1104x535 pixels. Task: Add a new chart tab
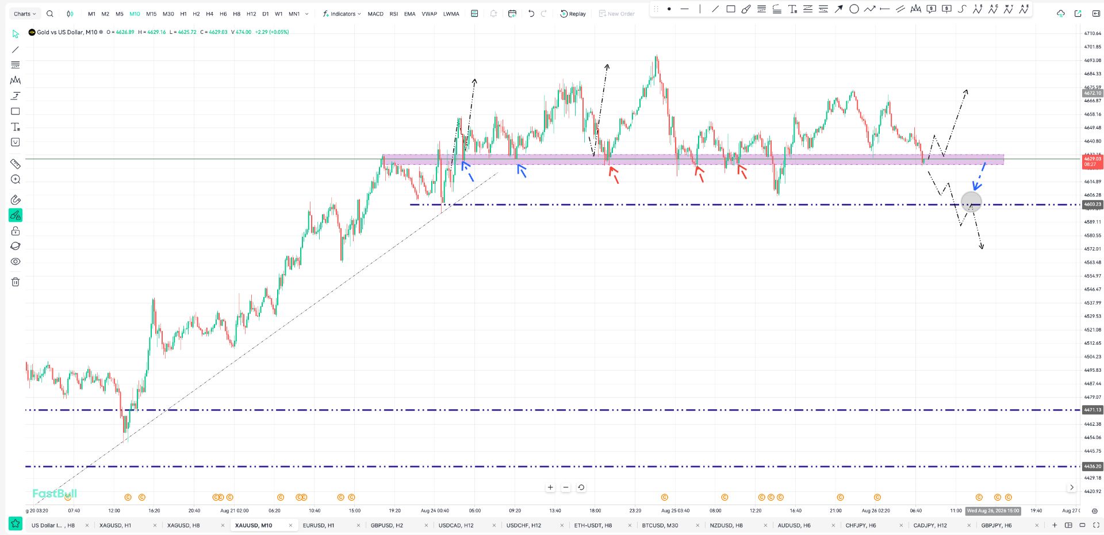(1055, 525)
